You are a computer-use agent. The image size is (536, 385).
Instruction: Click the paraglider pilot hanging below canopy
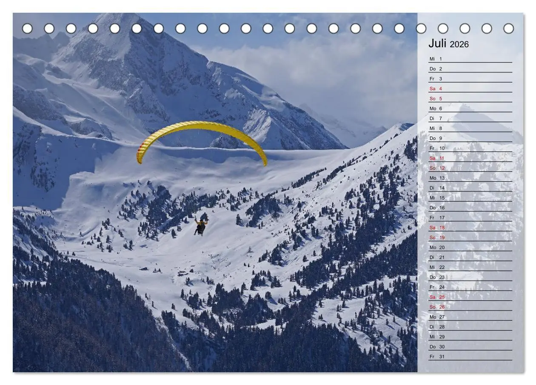[200, 226]
